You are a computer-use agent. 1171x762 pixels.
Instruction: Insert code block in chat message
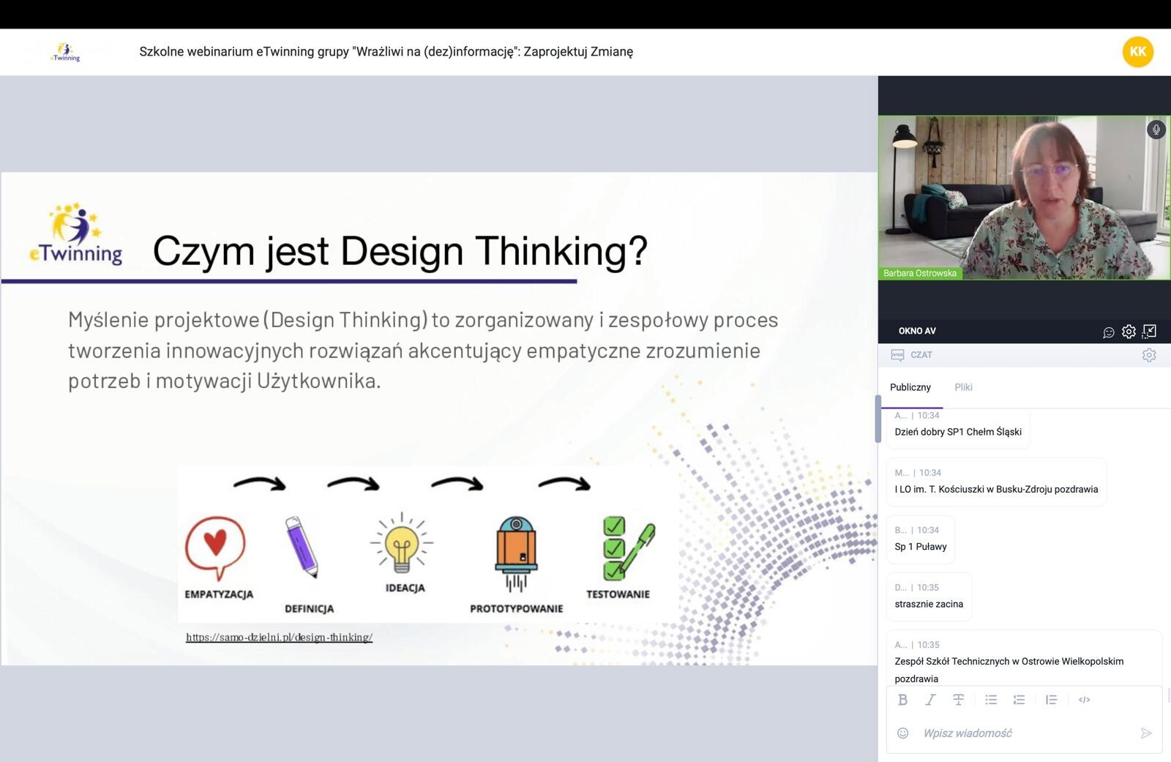tap(1084, 700)
